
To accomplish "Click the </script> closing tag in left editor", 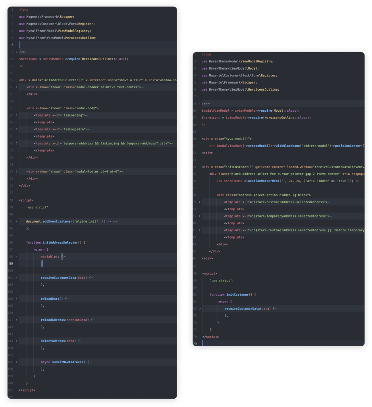I will click(x=27, y=390).
